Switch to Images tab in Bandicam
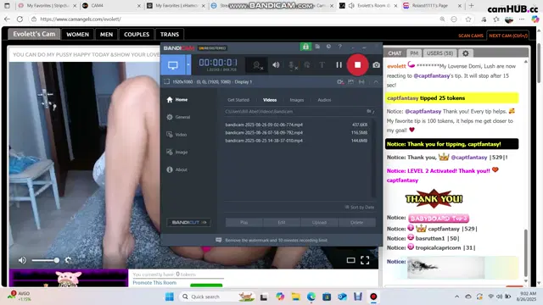The image size is (543, 305). point(296,100)
